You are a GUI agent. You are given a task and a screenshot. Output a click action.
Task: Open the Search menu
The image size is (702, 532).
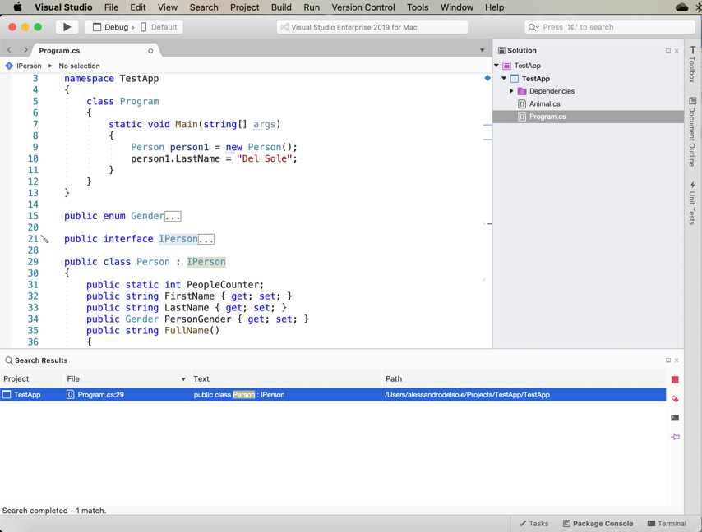tap(204, 7)
